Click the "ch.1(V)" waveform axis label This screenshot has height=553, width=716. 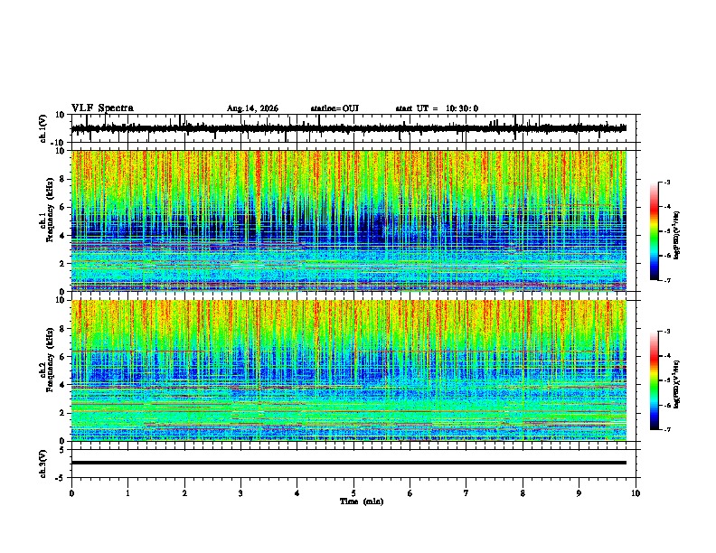click(x=43, y=128)
